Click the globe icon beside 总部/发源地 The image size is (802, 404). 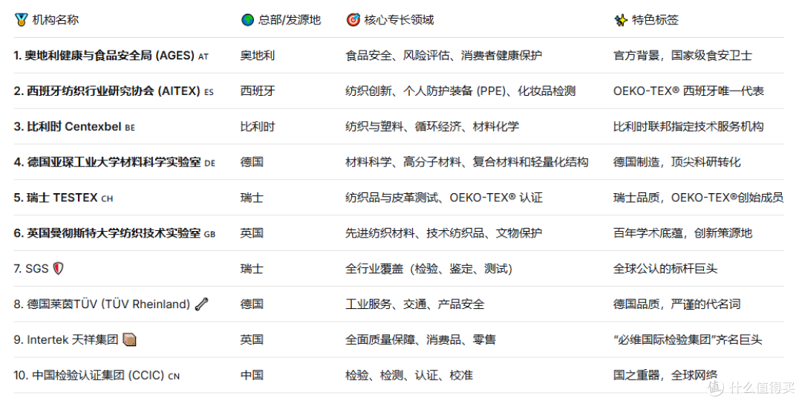point(247,20)
